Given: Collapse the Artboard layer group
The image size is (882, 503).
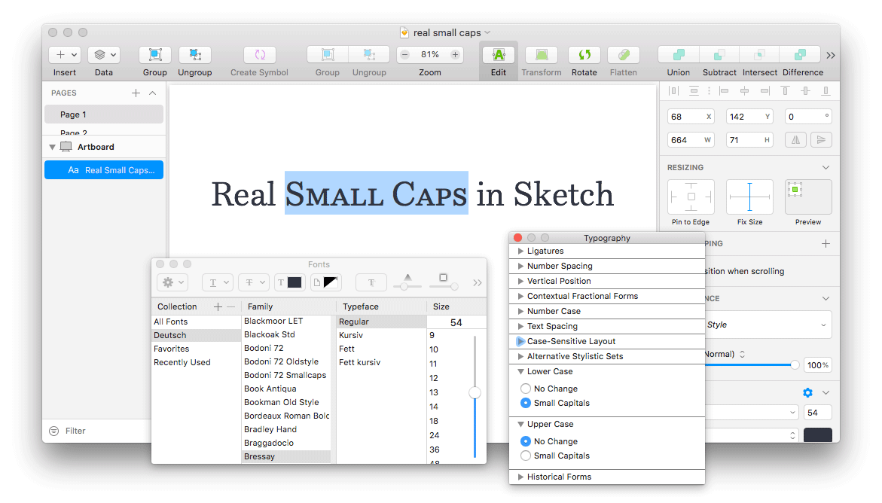Looking at the screenshot, I should tap(52, 147).
